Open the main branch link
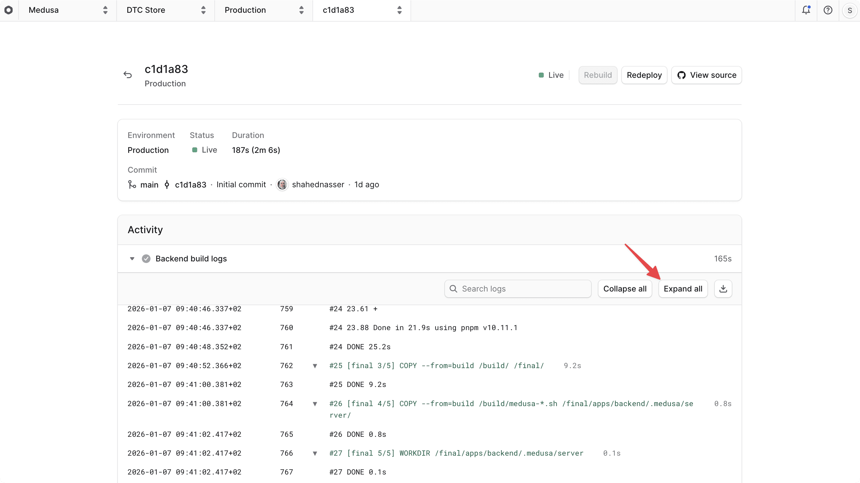860x483 pixels. 150,184
